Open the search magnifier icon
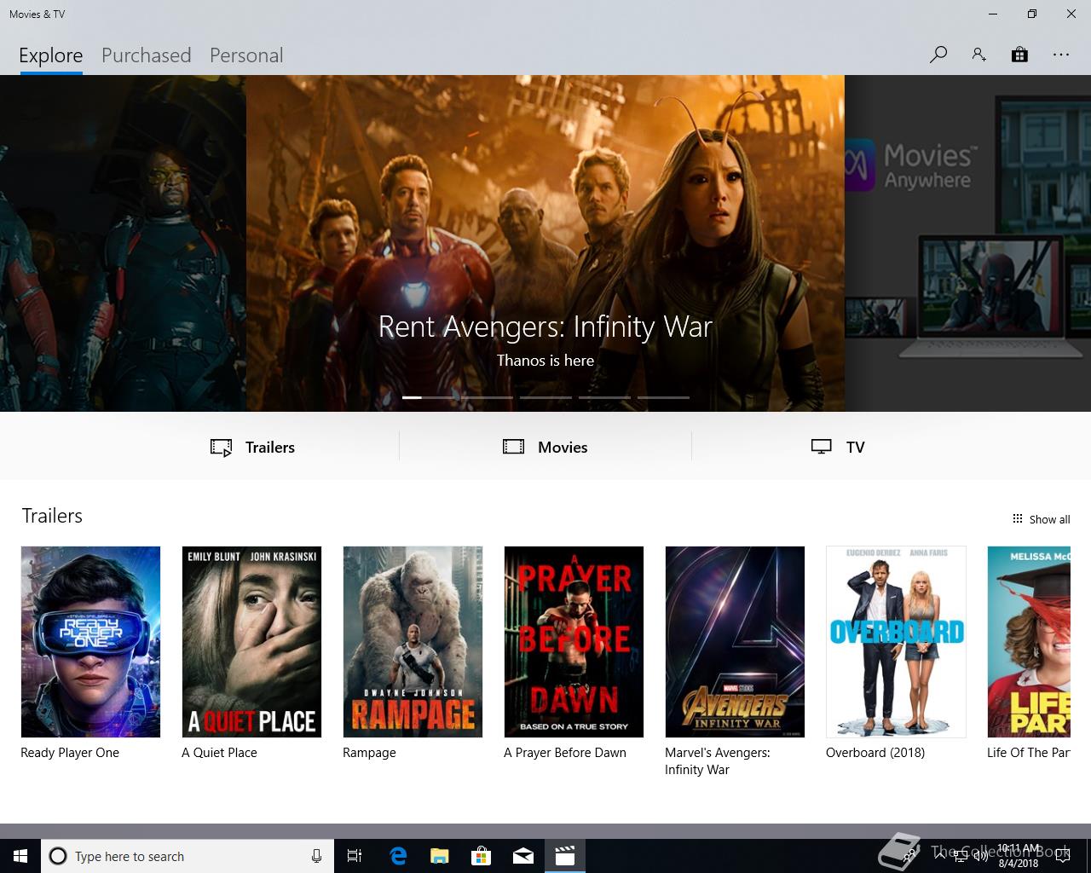Viewport: 1091px width, 873px height. tap(938, 55)
